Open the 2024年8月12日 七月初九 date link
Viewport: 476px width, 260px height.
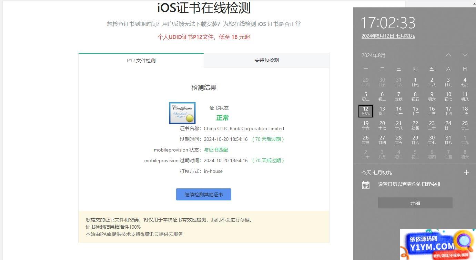point(388,36)
